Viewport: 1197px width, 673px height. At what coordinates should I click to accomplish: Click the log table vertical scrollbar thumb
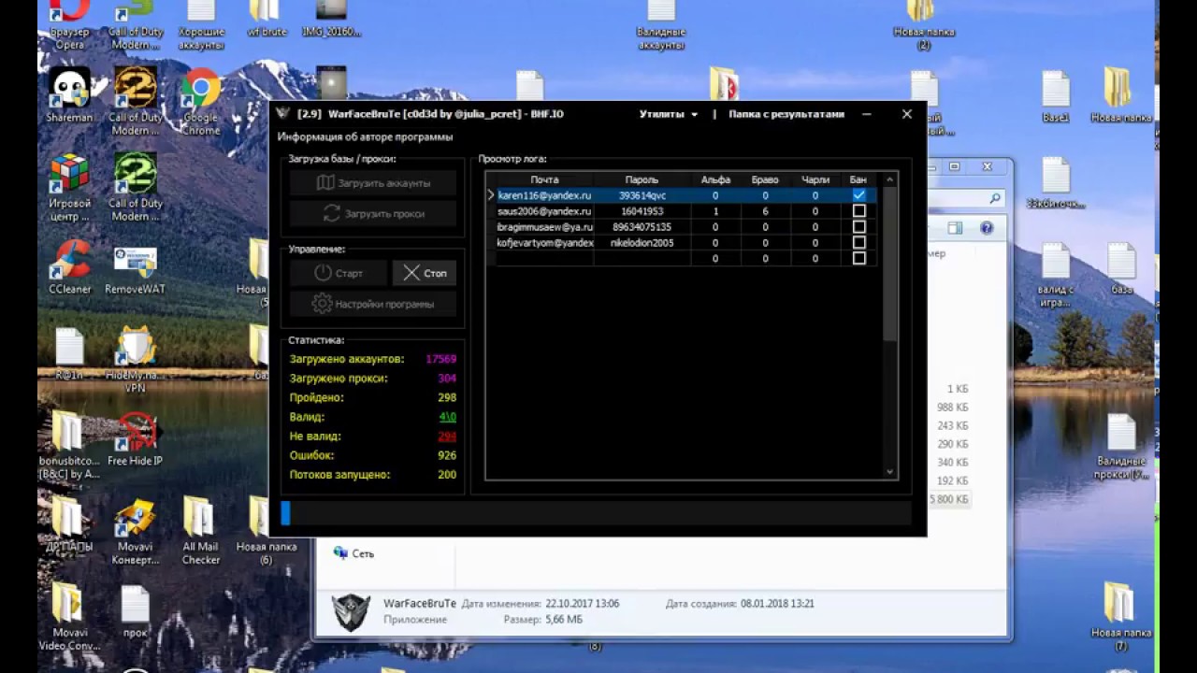[889, 264]
